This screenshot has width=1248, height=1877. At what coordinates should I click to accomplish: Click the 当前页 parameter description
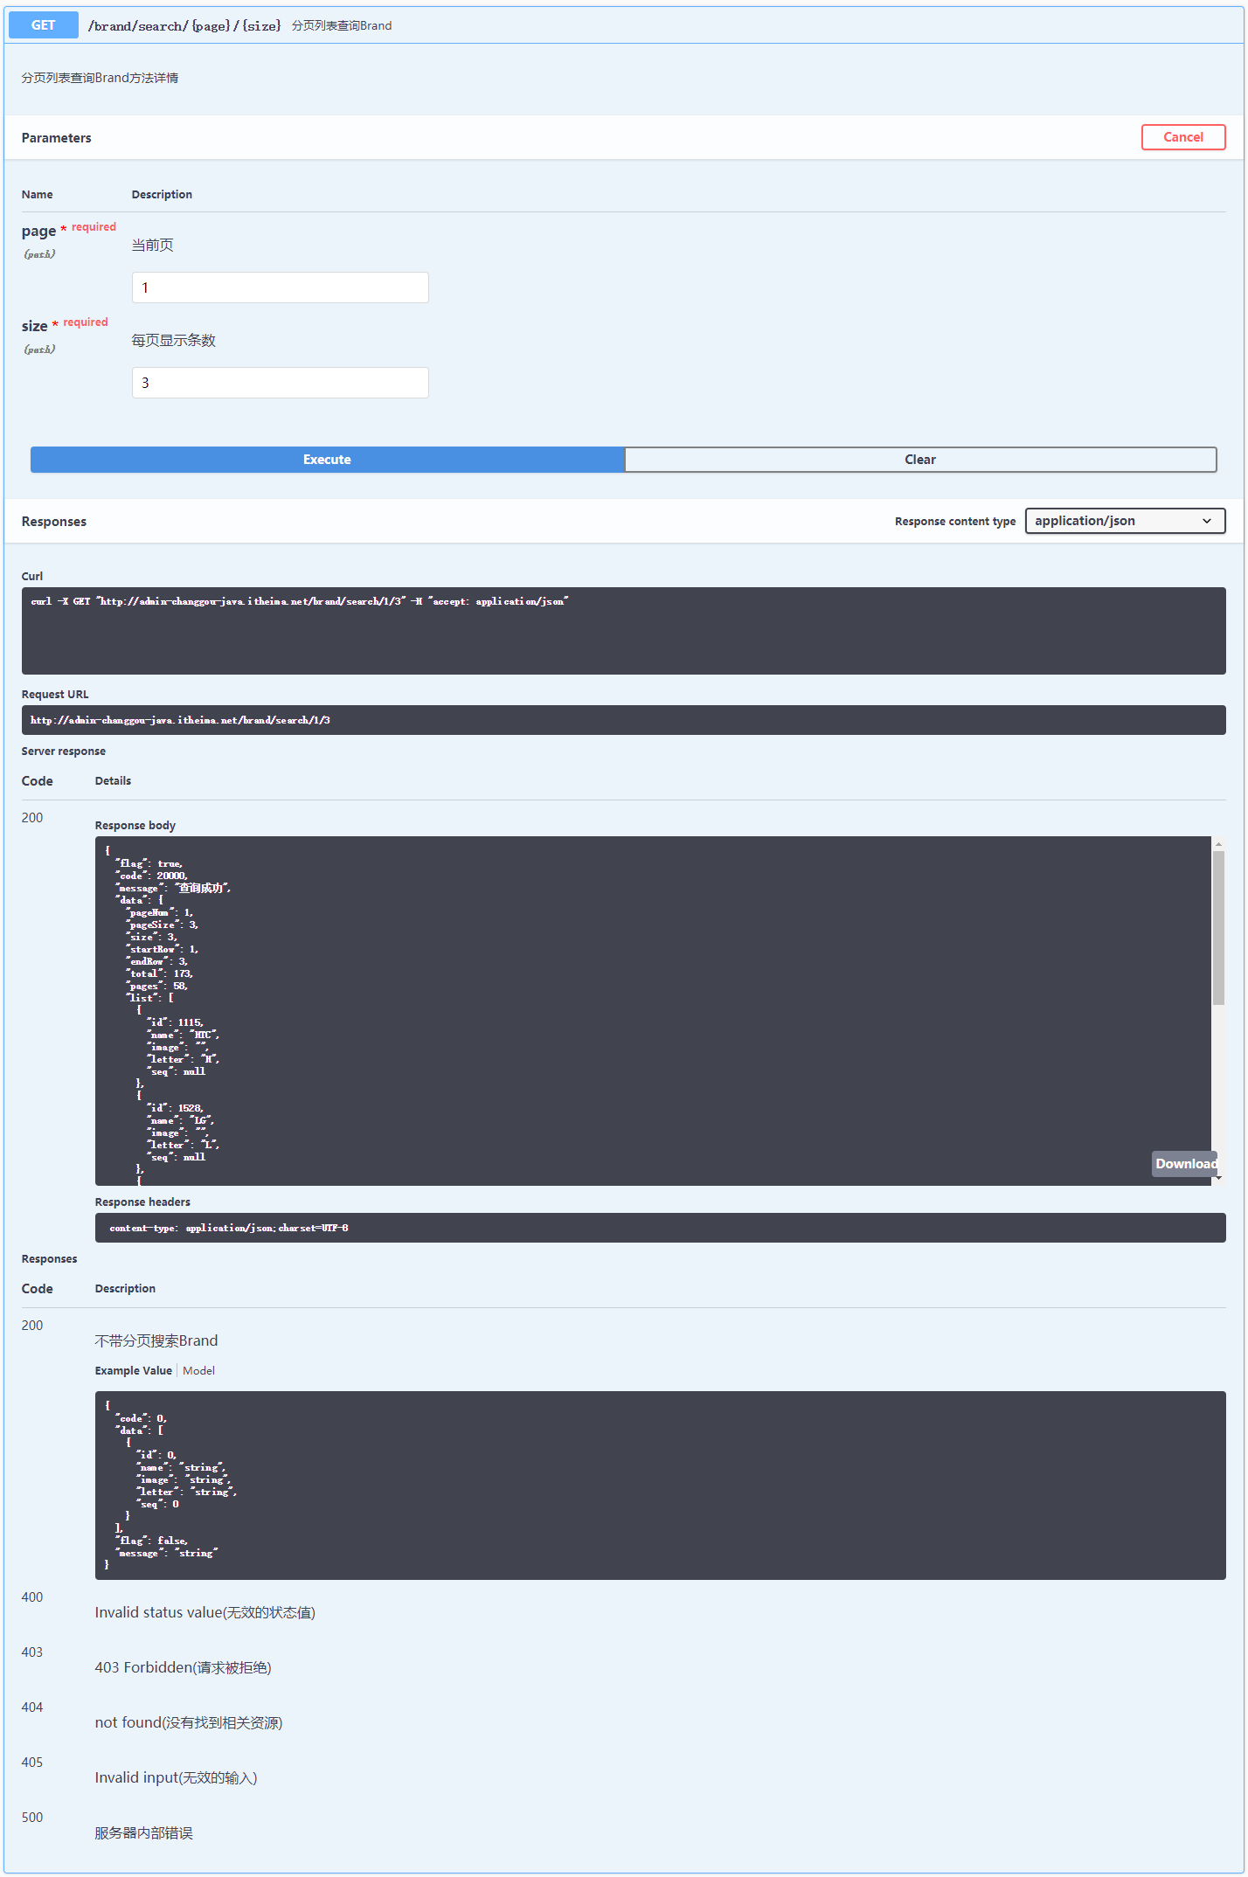[152, 245]
